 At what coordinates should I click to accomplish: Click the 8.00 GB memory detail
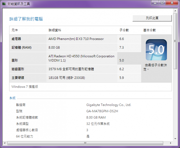click(x=54, y=48)
